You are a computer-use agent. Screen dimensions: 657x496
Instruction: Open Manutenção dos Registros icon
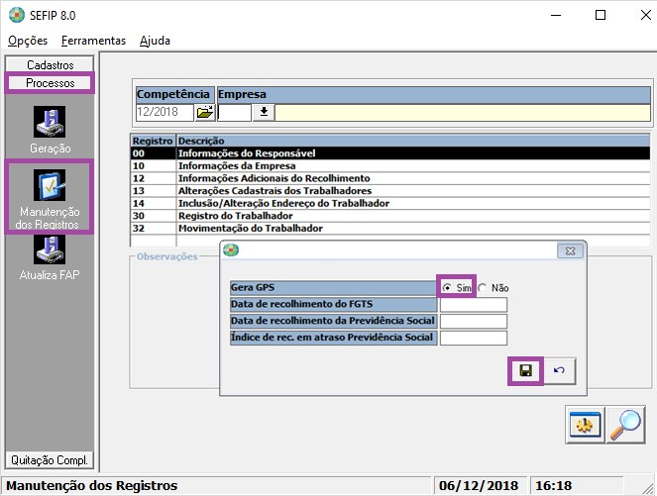[x=50, y=185]
